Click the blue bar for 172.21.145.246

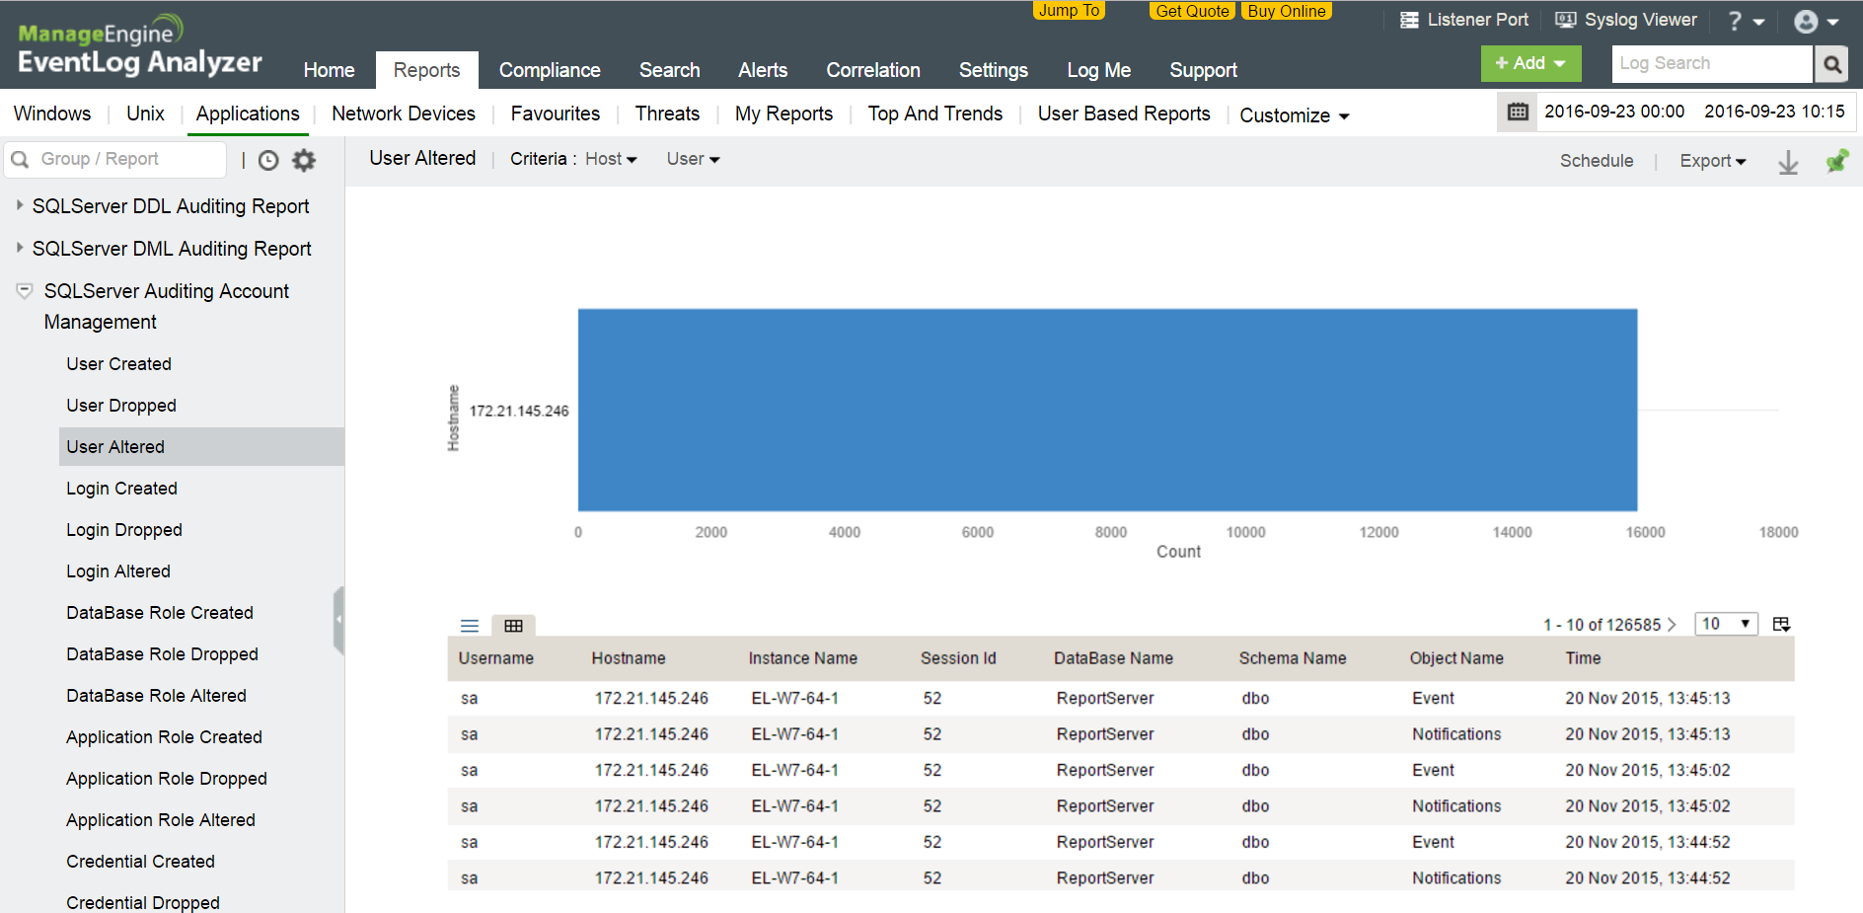point(1106,410)
